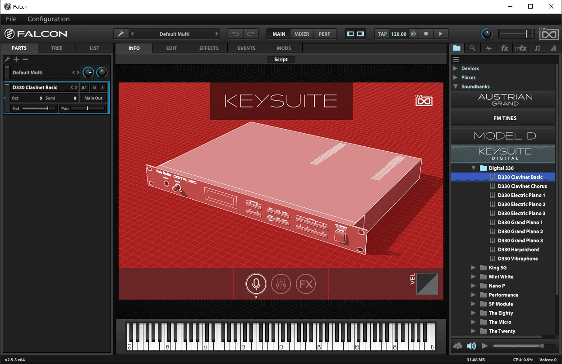Collapse the Digital 330 folder
This screenshot has width=562, height=364.
coord(474,168)
